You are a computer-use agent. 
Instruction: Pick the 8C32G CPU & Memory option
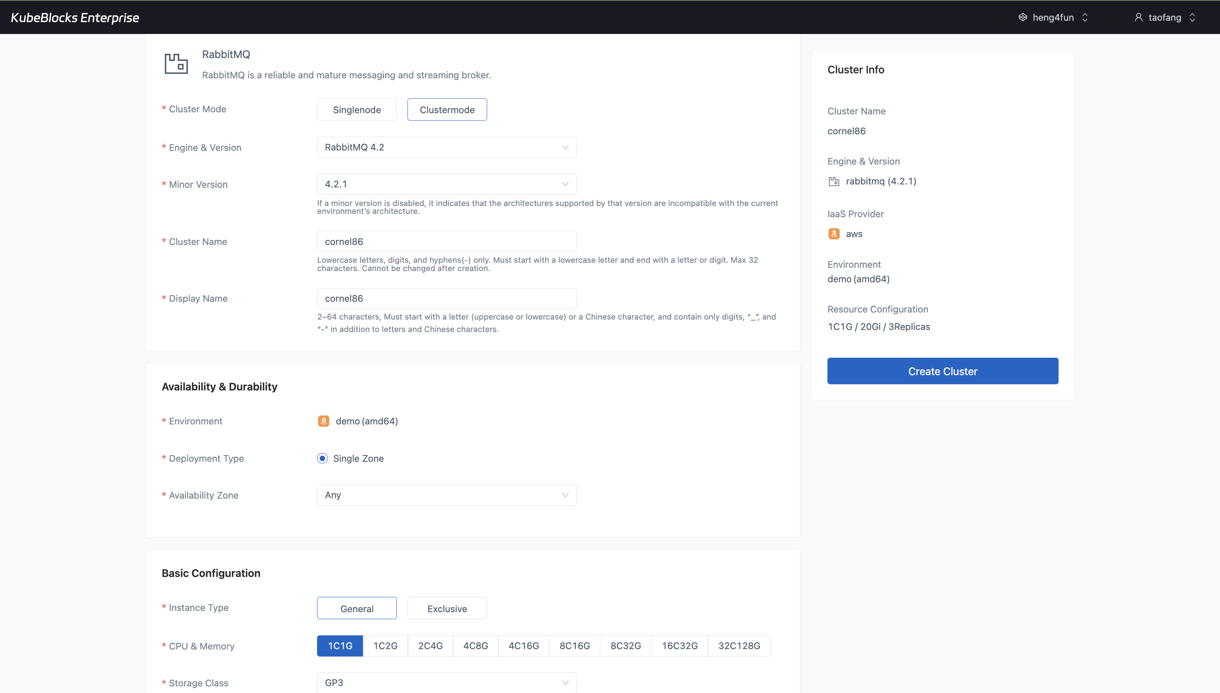625,646
